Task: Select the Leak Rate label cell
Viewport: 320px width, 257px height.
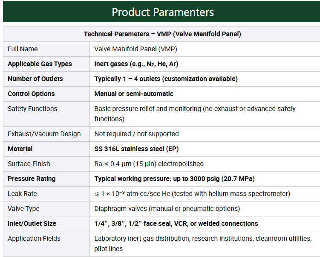Action: [22, 194]
